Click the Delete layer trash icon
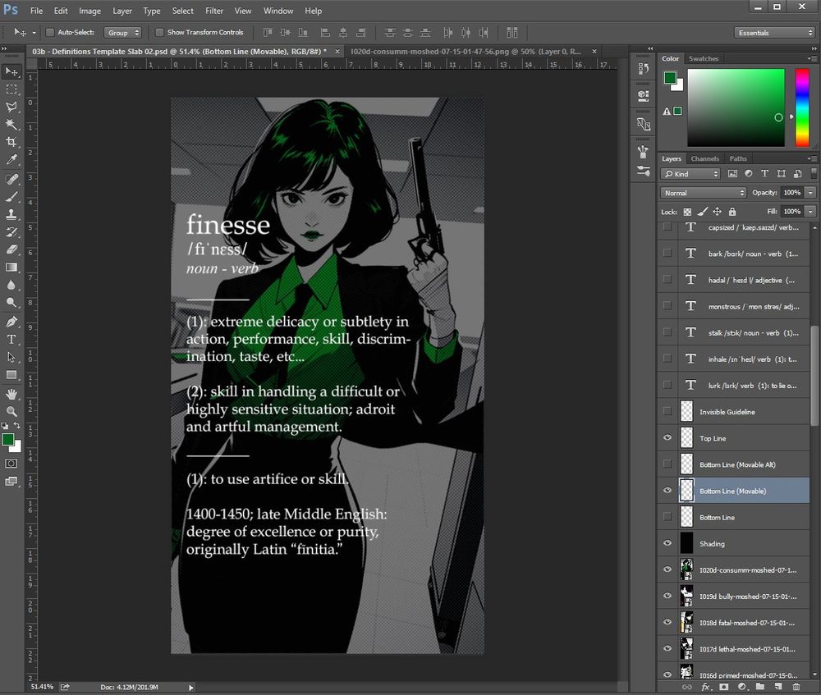The image size is (821, 695). (x=796, y=686)
